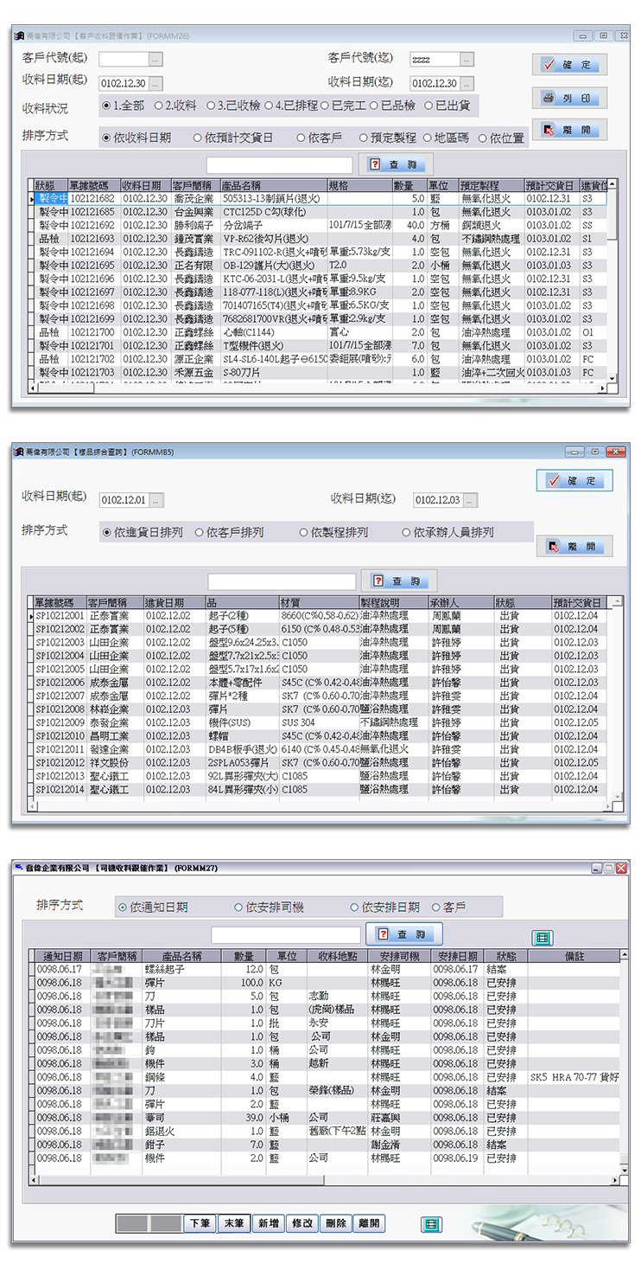Click the 新增 add record button

click(x=268, y=1223)
